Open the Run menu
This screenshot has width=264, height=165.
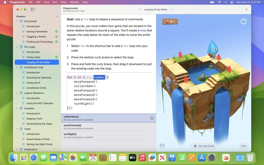[x=55, y=2]
